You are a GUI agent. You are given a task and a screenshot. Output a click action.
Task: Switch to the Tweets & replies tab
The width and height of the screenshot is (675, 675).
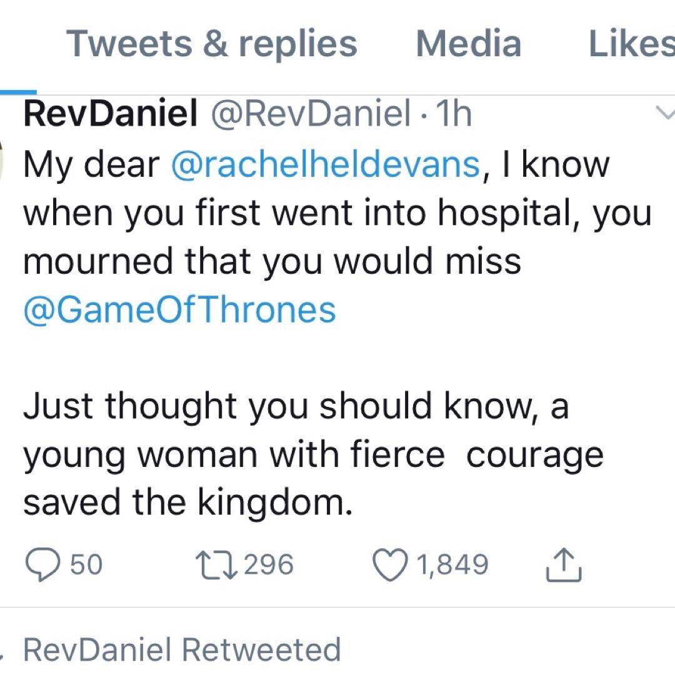click(x=212, y=44)
